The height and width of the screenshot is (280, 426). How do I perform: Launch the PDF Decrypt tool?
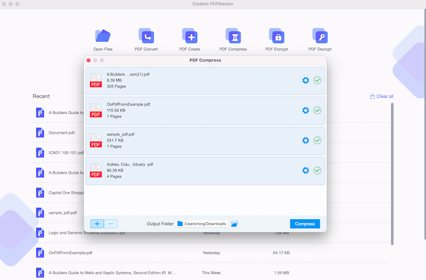(320, 39)
